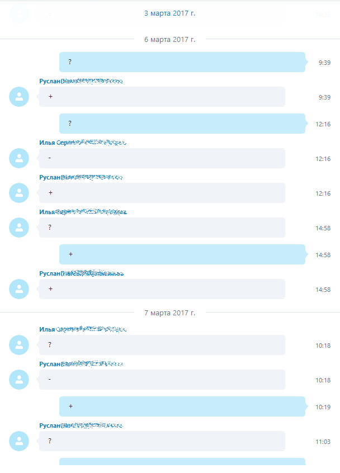Open Руслан's avatar beside 12:16 plus message
The height and width of the screenshot is (473, 340).
click(19, 193)
